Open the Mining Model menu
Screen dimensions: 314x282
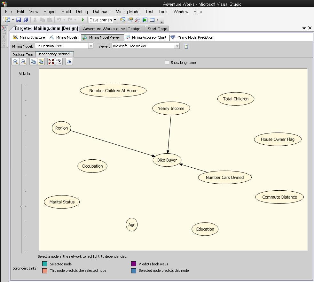pyautogui.click(x=128, y=11)
